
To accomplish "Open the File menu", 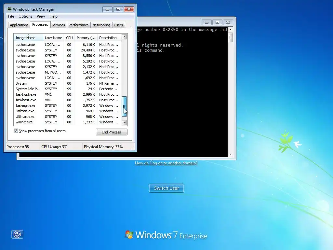I will pos(11,16).
